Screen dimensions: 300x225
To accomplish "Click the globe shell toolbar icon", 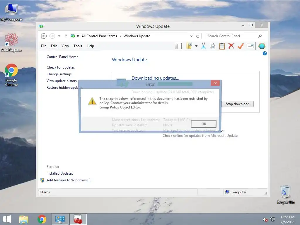I will pos(262,46).
